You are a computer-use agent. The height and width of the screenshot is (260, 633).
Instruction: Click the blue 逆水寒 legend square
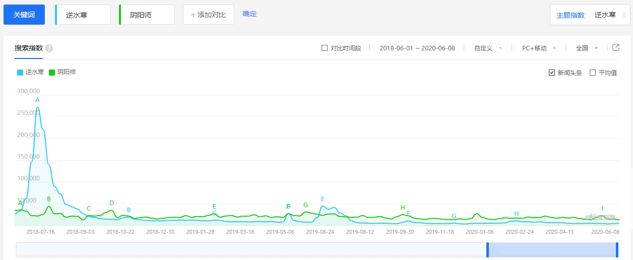point(20,73)
